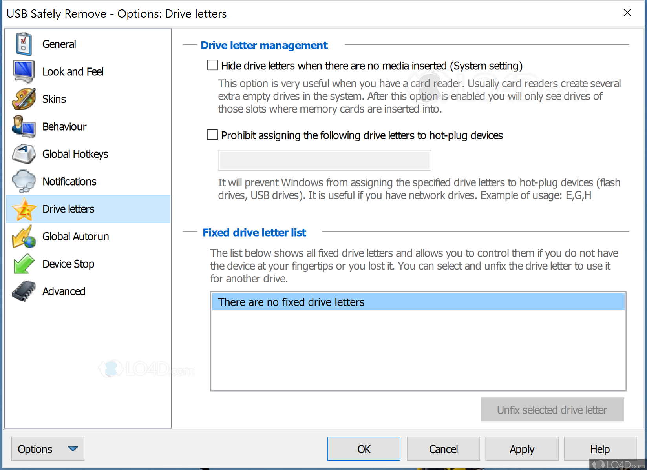Open the Global Hotkeys settings
Image resolution: width=647 pixels, height=470 pixels.
click(75, 154)
